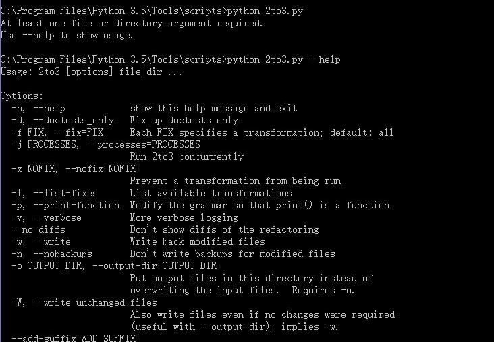Click the "-v, --verbose" option text
Screen dimensions: 494x342
coord(46,218)
